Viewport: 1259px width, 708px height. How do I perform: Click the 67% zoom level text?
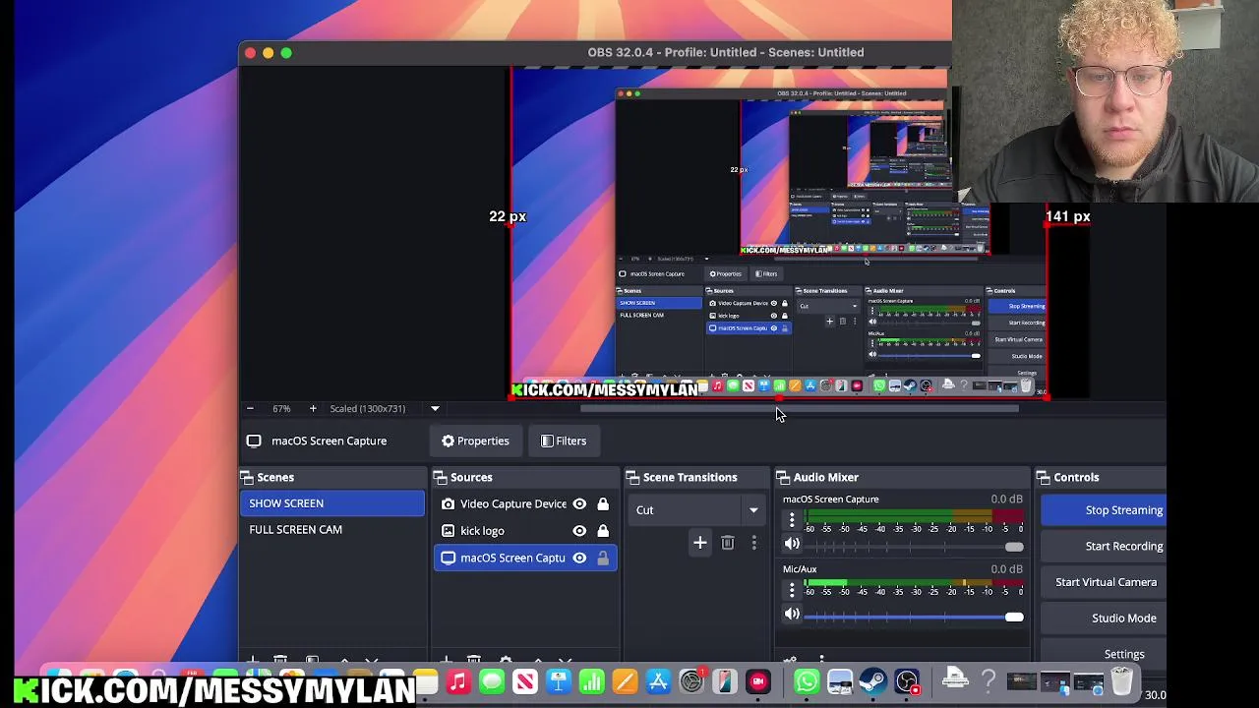click(281, 408)
